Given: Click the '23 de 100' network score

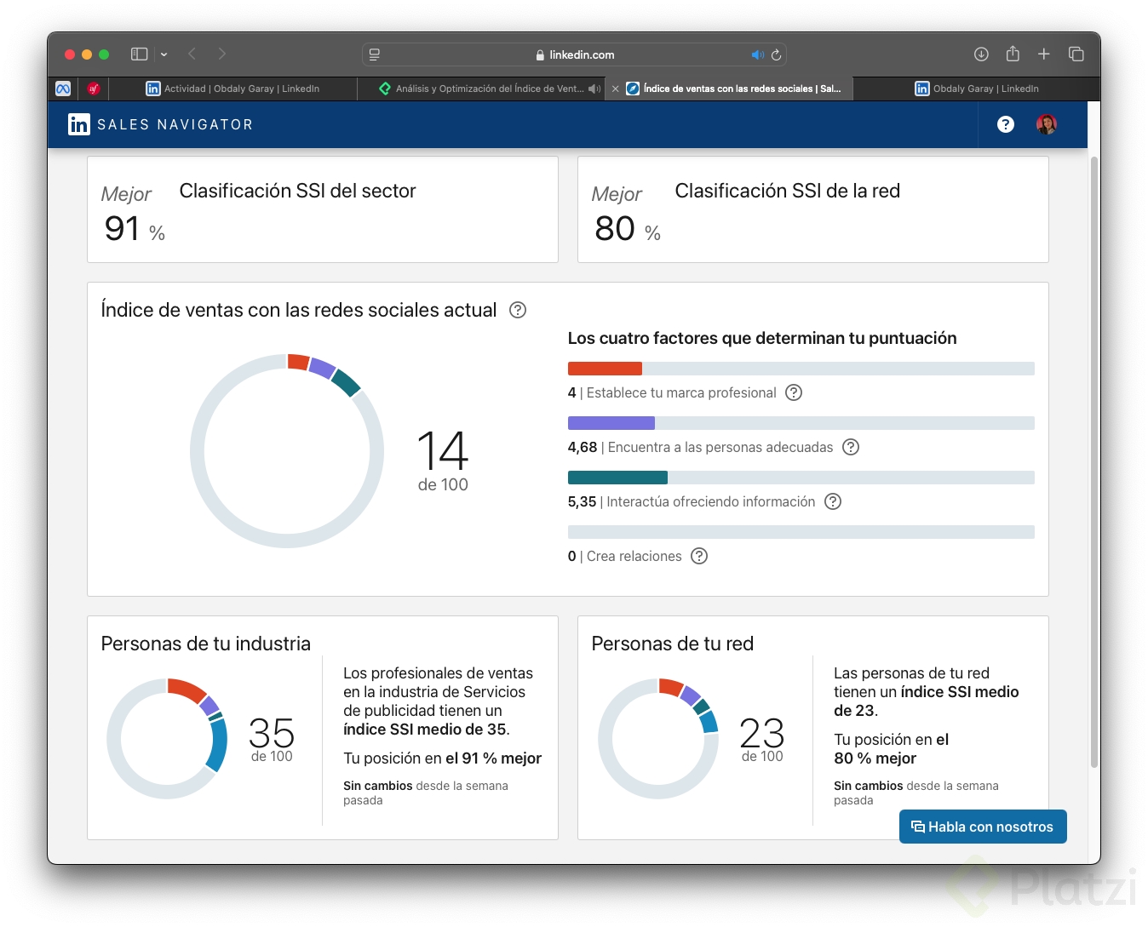Looking at the screenshot, I should click(762, 739).
